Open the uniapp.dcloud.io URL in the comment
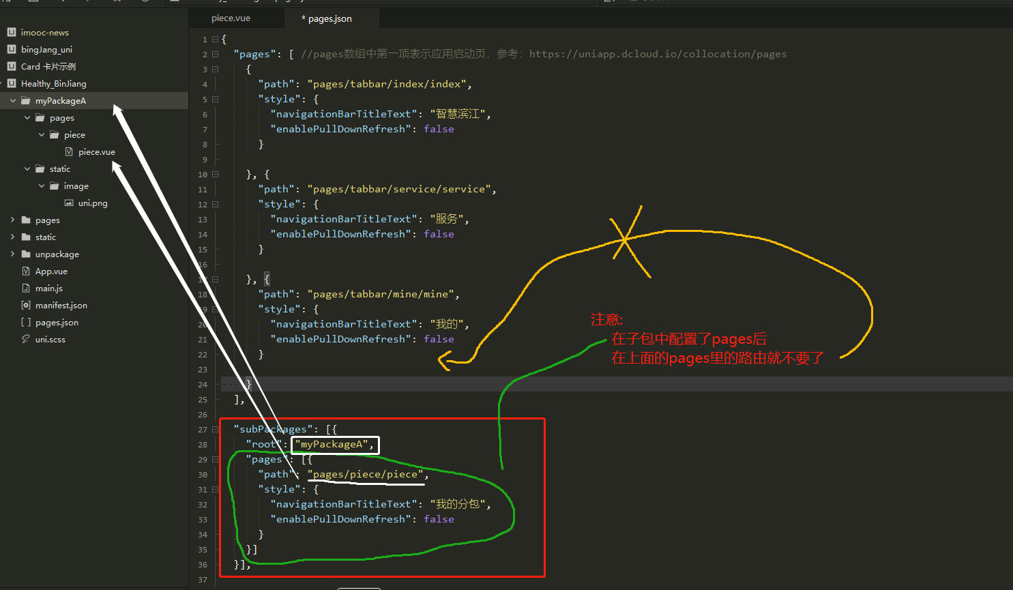Viewport: 1013px width, 590px height. [658, 54]
